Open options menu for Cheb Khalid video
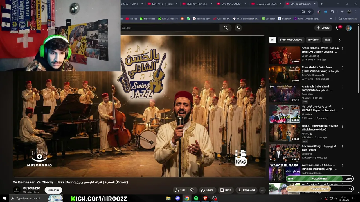Image resolution: width=360 pixels, height=202 pixels. 343,68
